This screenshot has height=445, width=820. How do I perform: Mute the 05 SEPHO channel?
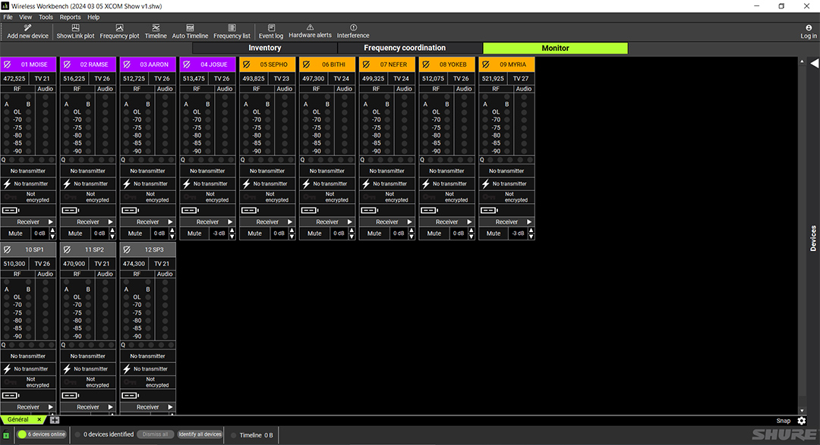254,233
